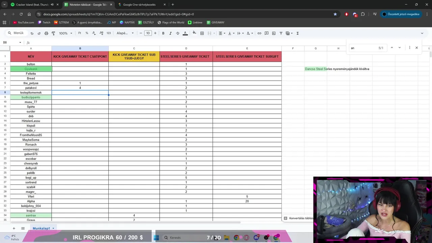Insert a comment
The height and width of the screenshot is (243, 432).
coord(267,33)
